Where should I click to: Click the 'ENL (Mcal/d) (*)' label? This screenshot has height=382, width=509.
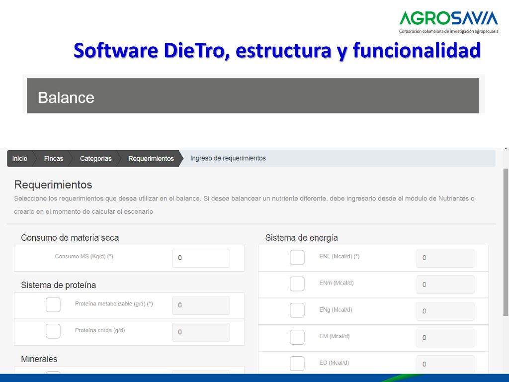coord(339,256)
